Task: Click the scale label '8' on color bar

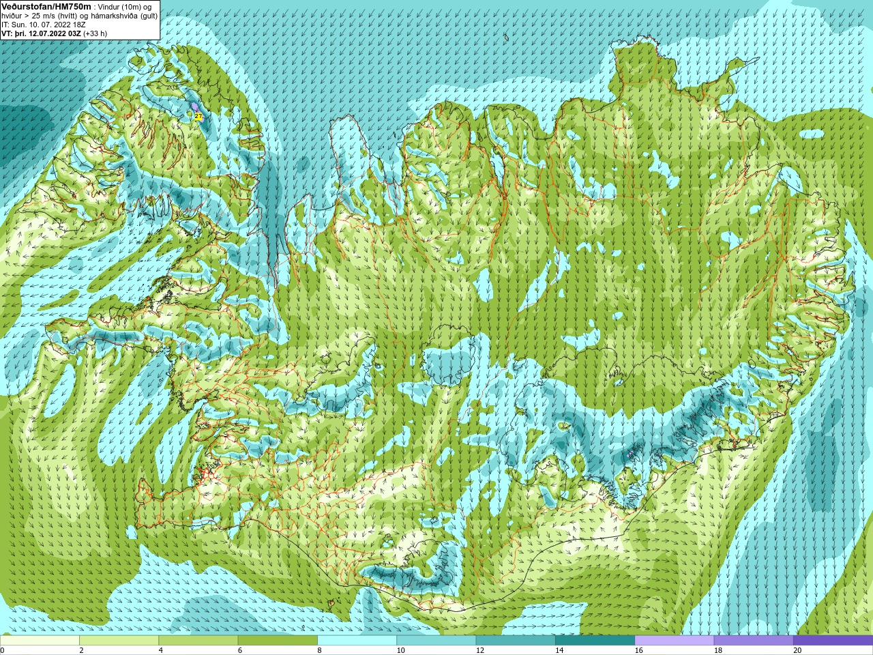Action: pos(320,650)
